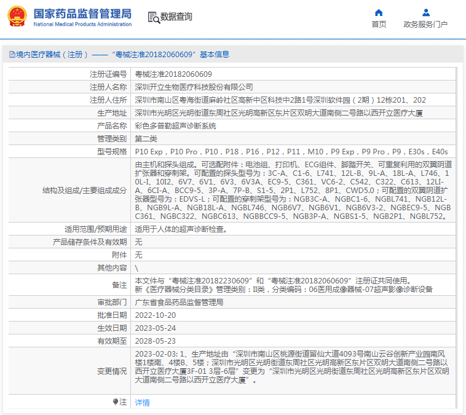The height and width of the screenshot is (415, 466).
Task: Click the 注册人名称 label
Action: pos(108,87)
